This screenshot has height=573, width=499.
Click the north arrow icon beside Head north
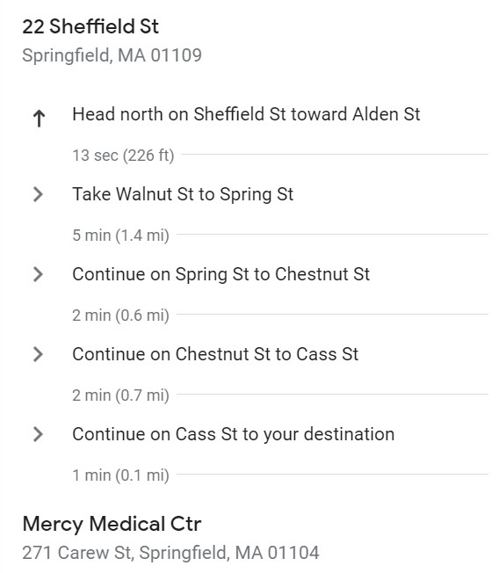point(39,119)
